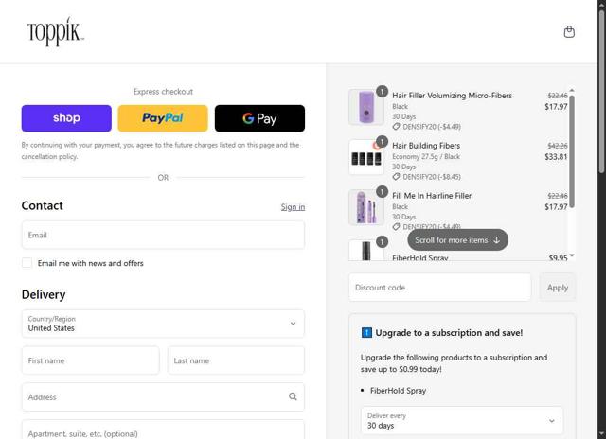606x439 pixels.
Task: Click the order list scroll down arrow
Action: (x=572, y=255)
